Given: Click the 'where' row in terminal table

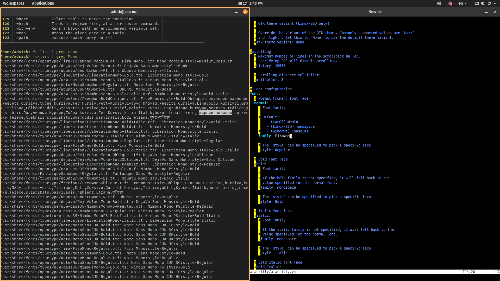Looking at the screenshot, I should tap(82, 19).
